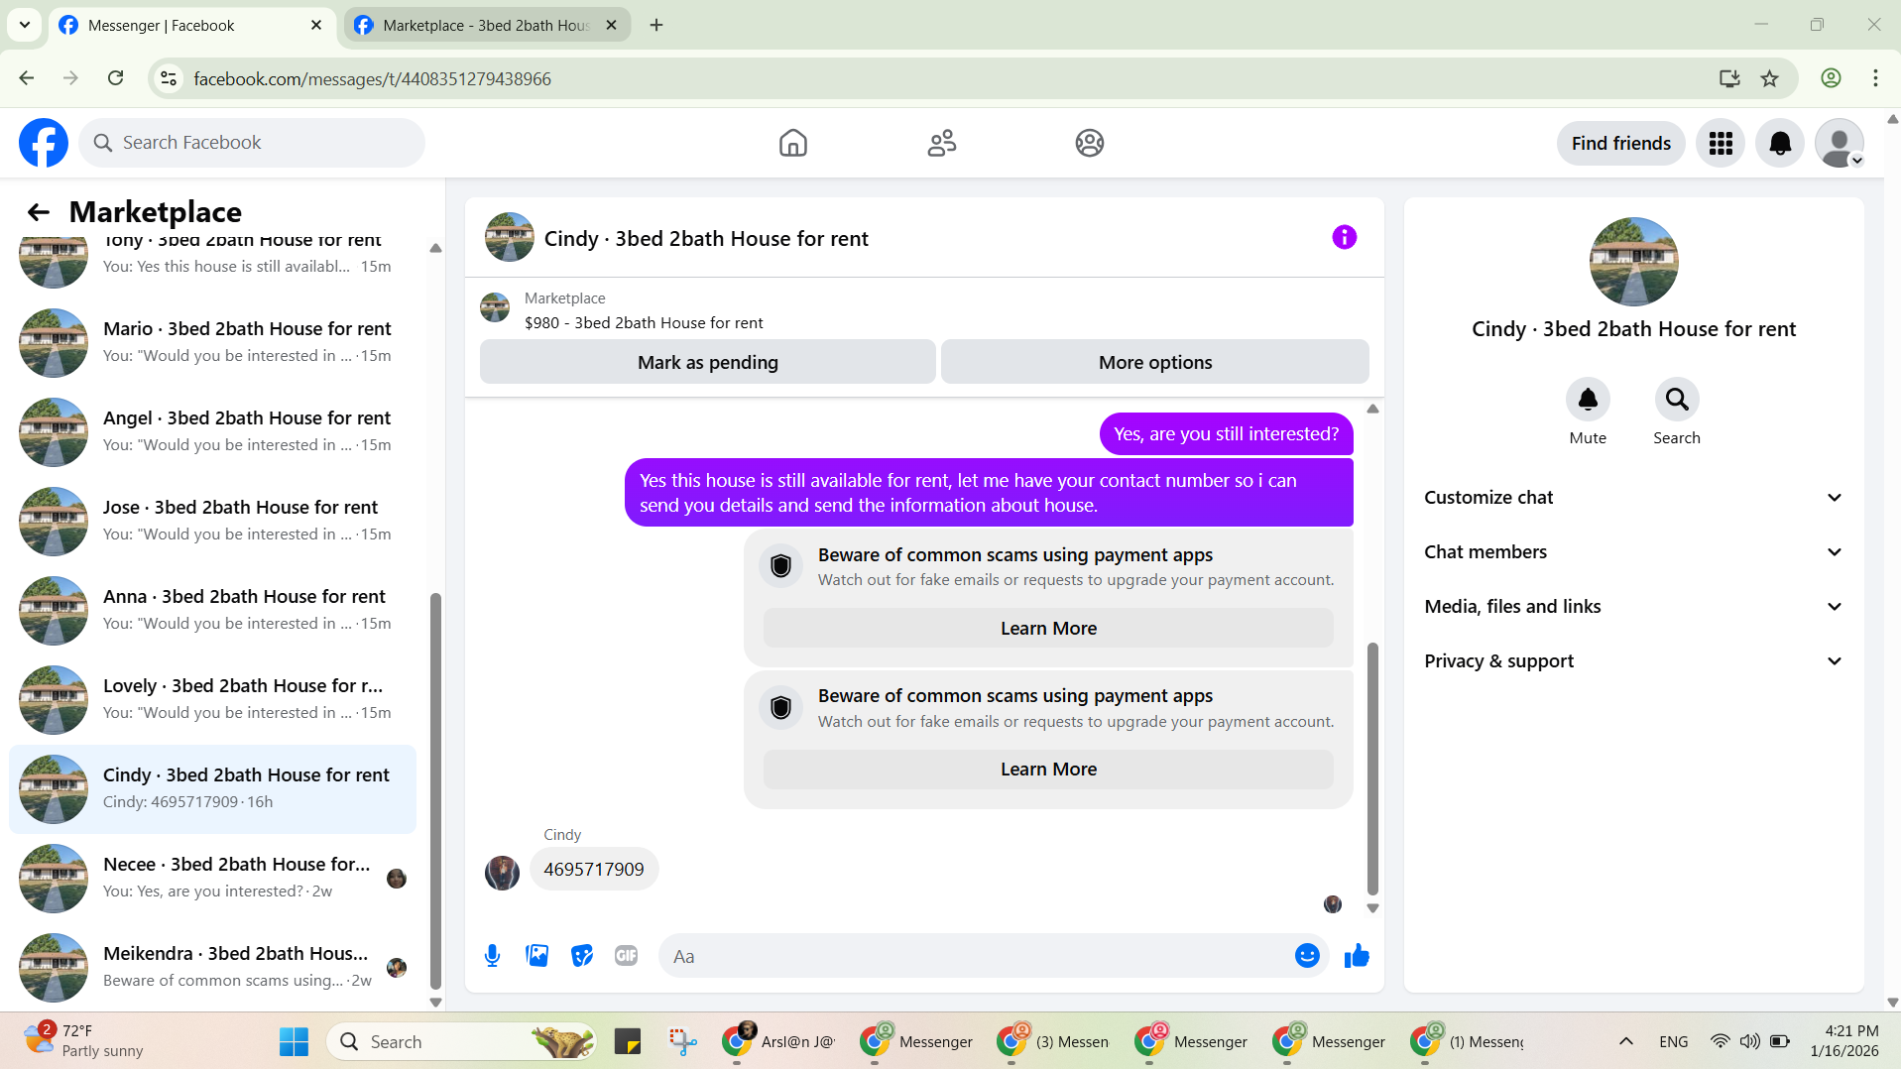This screenshot has height=1069, width=1901.
Task: Open the volume control in system tray
Action: 1749,1041
